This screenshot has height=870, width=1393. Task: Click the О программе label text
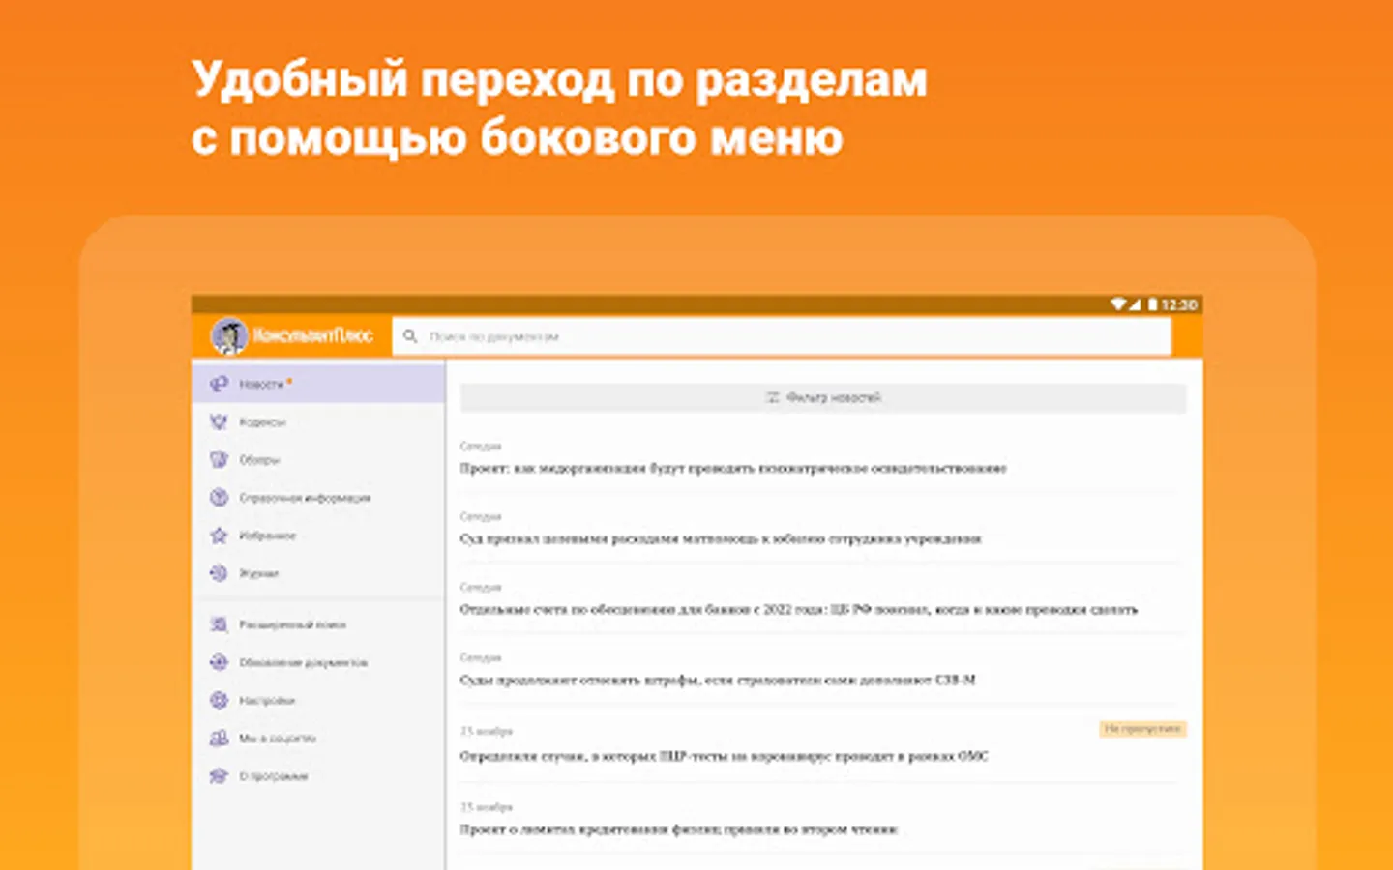(274, 776)
